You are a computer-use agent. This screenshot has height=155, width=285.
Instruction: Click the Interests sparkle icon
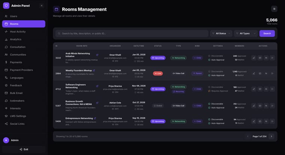(6, 108)
